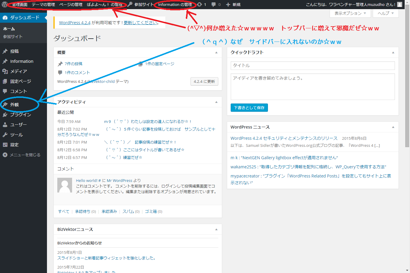Image resolution: width=410 pixels, height=273 pixels.
Task: Open the スライドショー widget news link
Action: click(x=106, y=258)
